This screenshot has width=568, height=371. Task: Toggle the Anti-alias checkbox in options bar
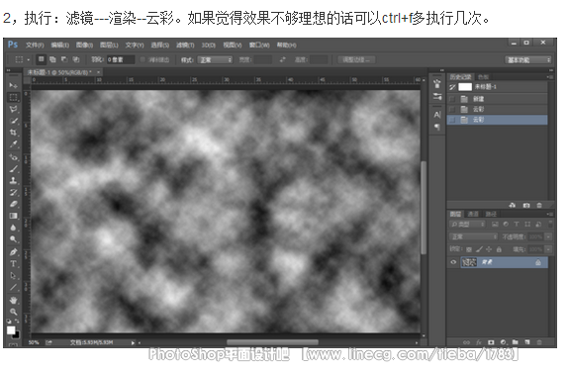click(142, 59)
